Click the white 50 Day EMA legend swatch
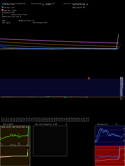The image size is (125, 166). click(2, 7)
